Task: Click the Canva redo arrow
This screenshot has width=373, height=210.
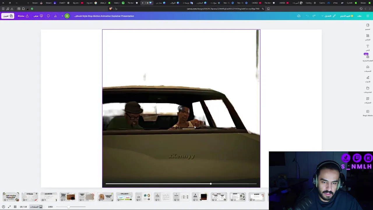Action: [314, 16]
